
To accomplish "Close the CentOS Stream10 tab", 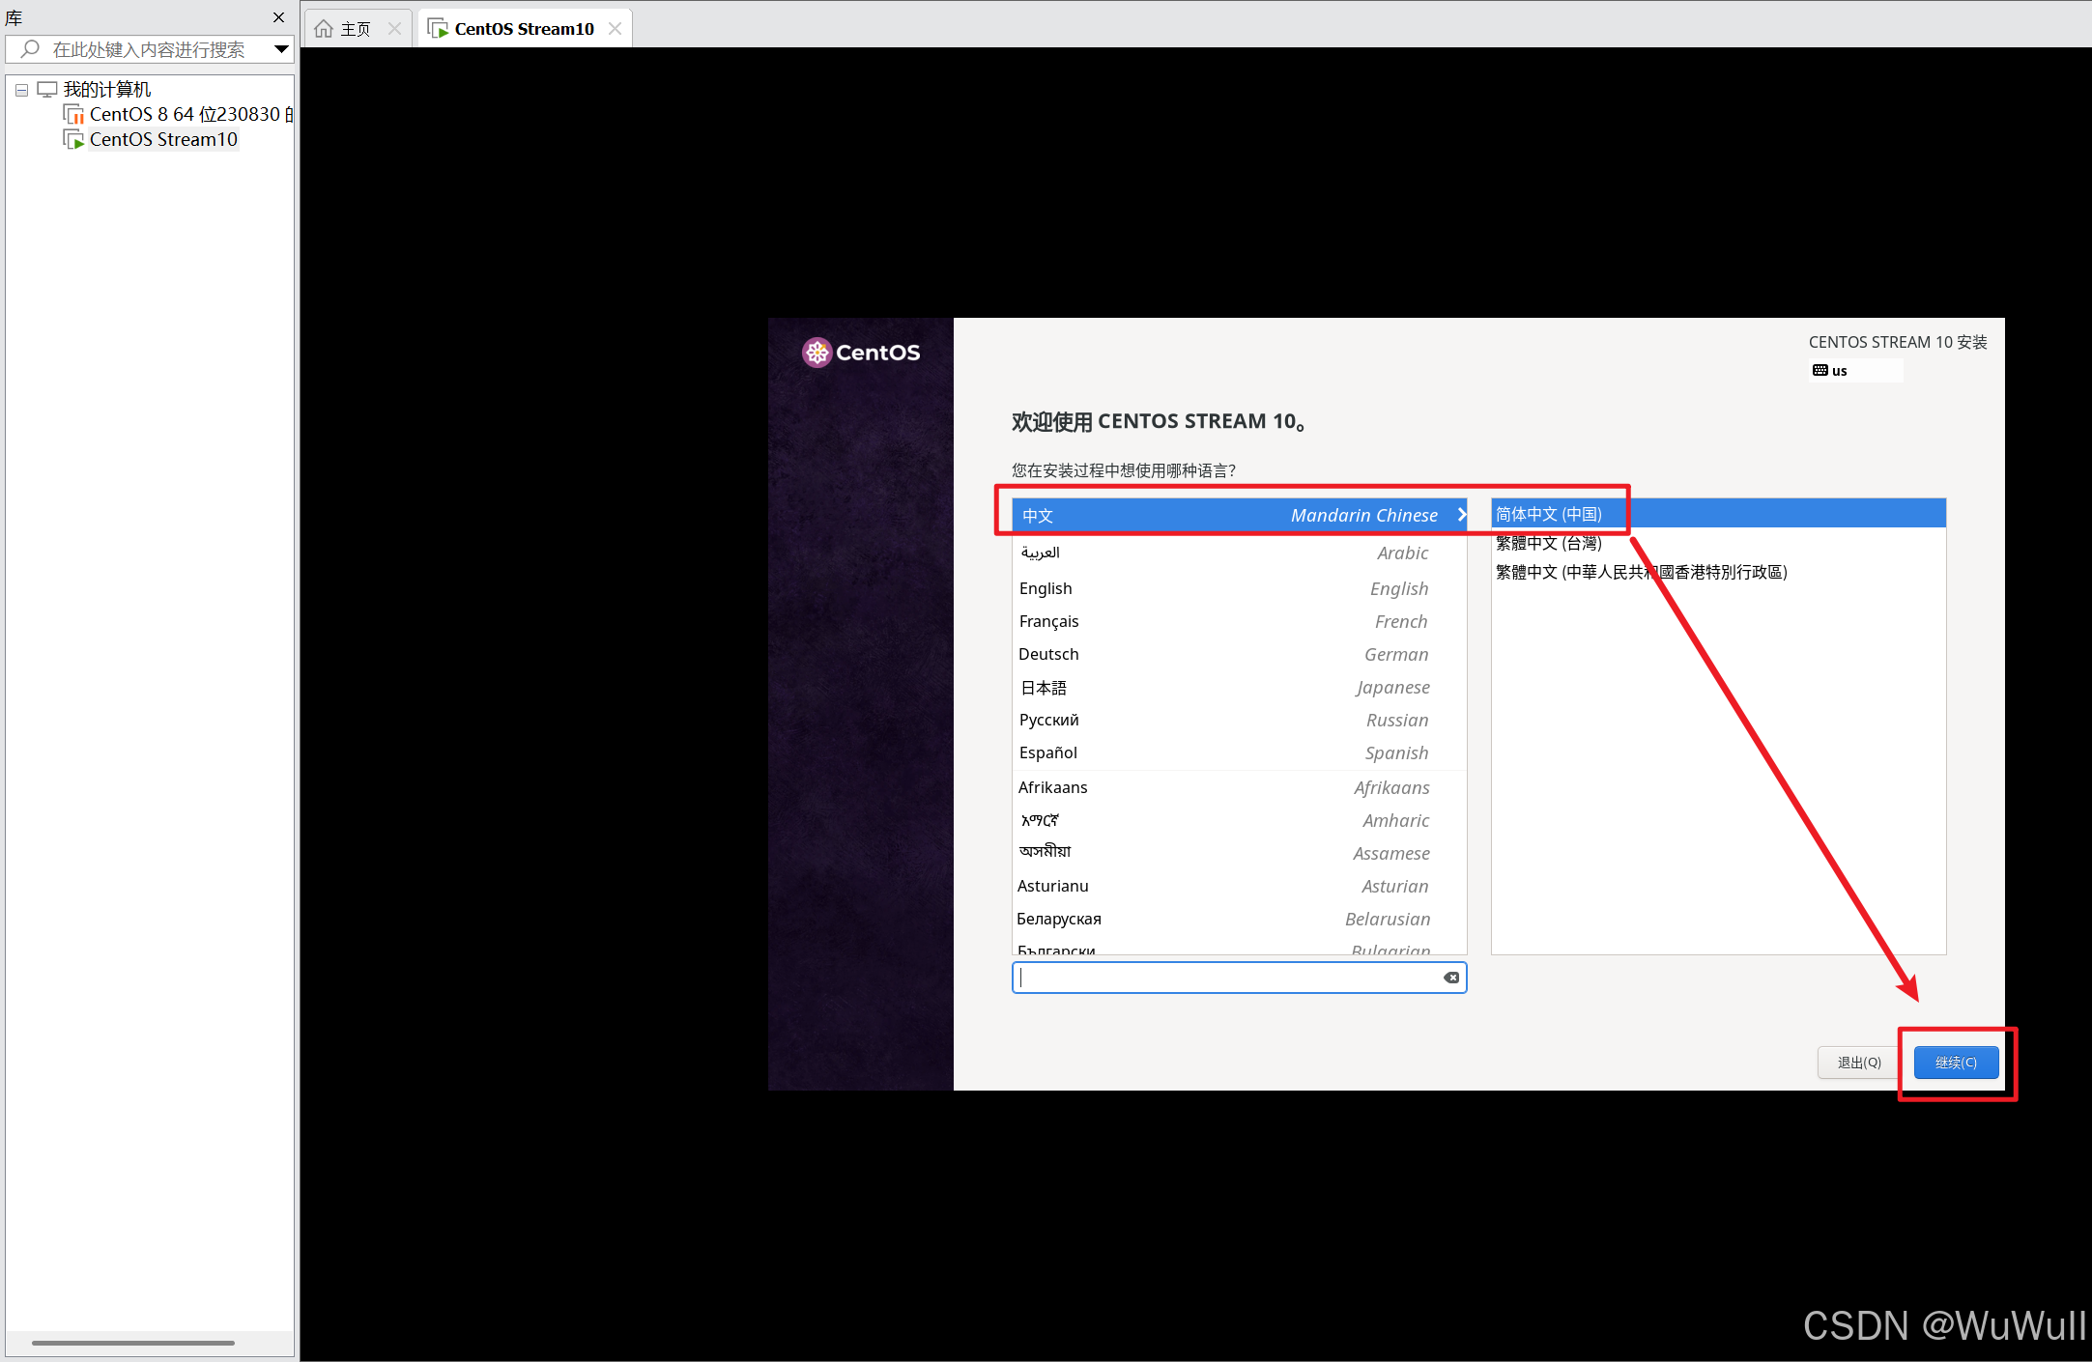I will (x=615, y=29).
